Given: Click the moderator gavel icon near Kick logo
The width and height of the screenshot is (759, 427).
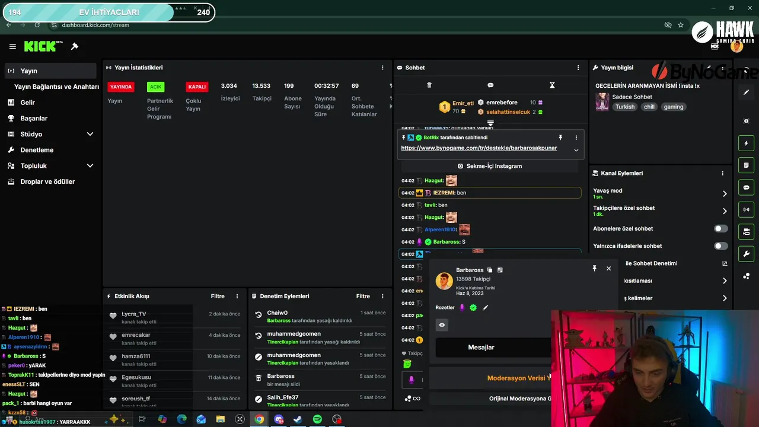Looking at the screenshot, I should coord(75,46).
